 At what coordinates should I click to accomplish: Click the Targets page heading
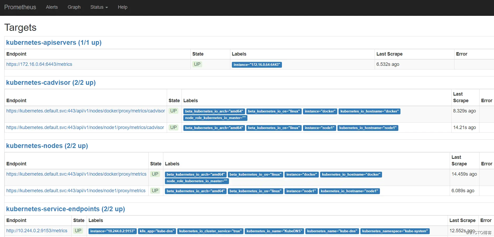[x=20, y=28]
